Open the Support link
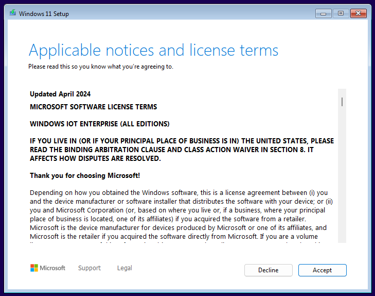 point(90,268)
